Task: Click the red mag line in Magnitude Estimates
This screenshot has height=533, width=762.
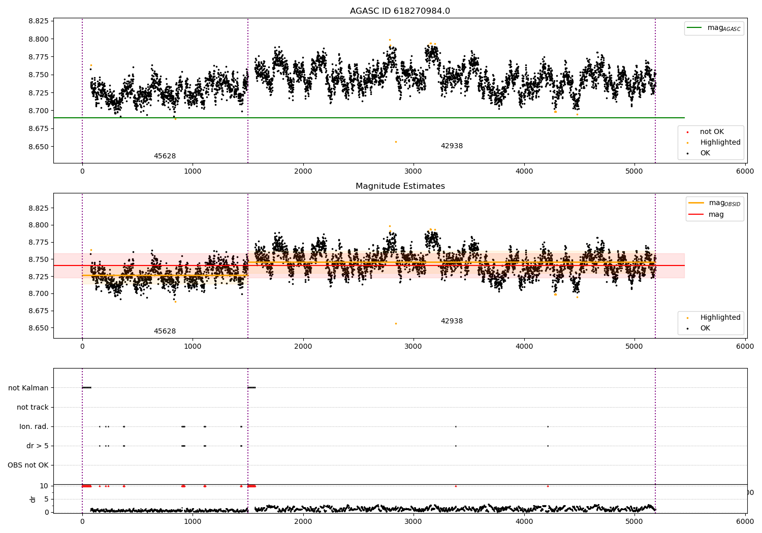Action: [369, 265]
